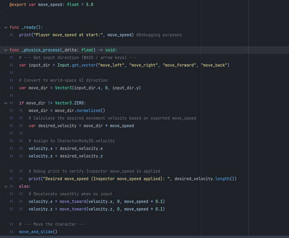Collapse the _physics_process function fold arrow

[x=6, y=50]
